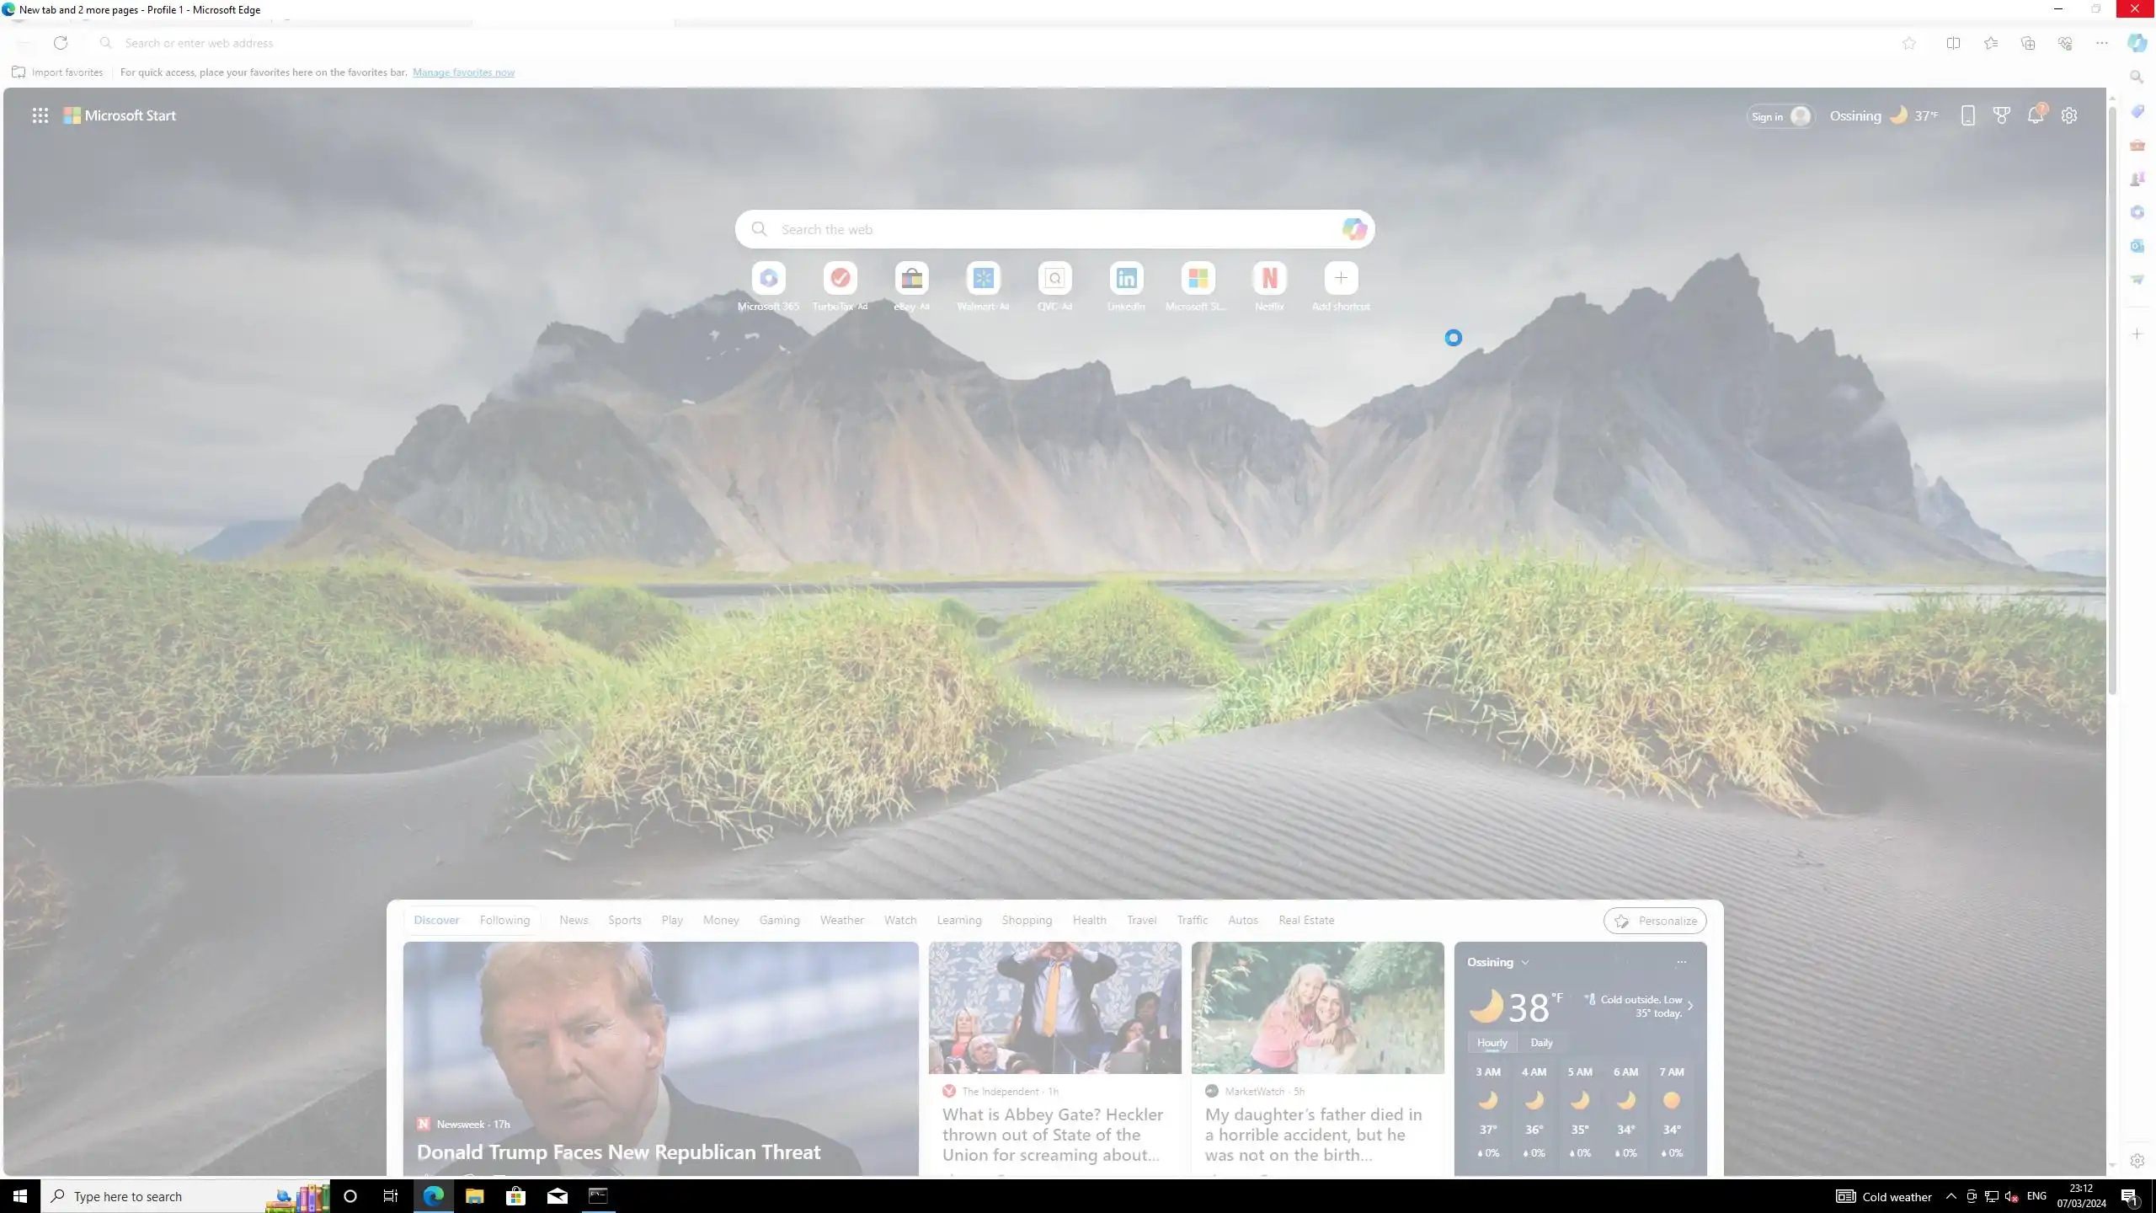The width and height of the screenshot is (2156, 1213).
Task: Click the Personalize button
Action: click(1655, 921)
